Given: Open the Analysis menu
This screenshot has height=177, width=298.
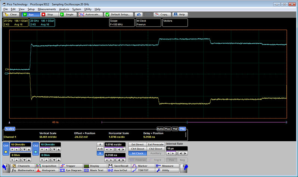Looking at the screenshot, I should (64, 9).
